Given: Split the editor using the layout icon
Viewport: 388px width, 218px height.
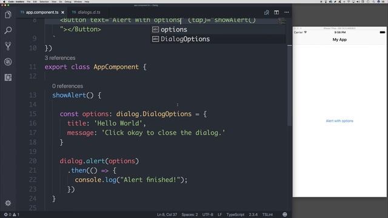Looking at the screenshot, I should [276, 12].
